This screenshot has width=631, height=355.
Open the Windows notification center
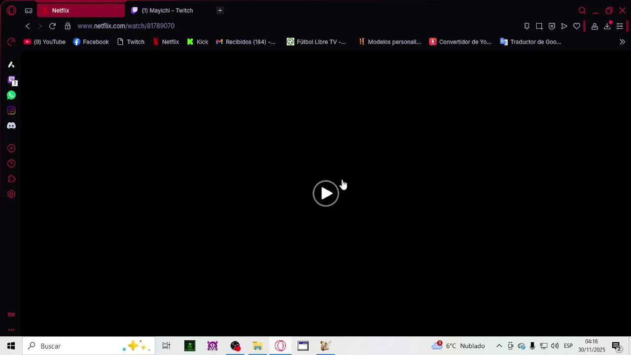[x=616, y=346]
